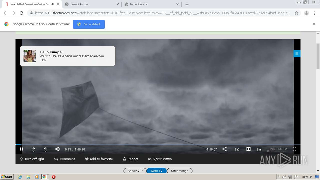Select the Streamango server
The height and width of the screenshot is (180, 320).
[179, 171]
